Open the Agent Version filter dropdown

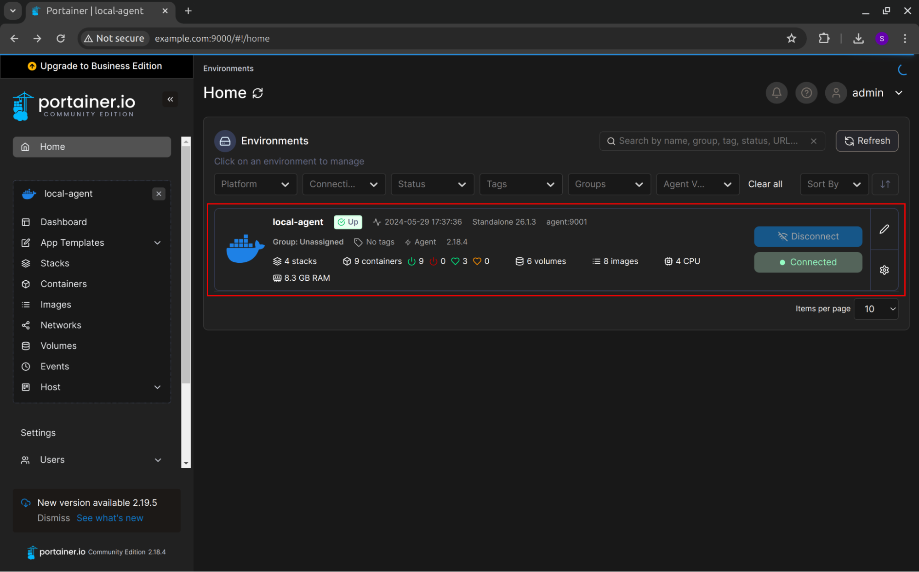[x=697, y=184]
